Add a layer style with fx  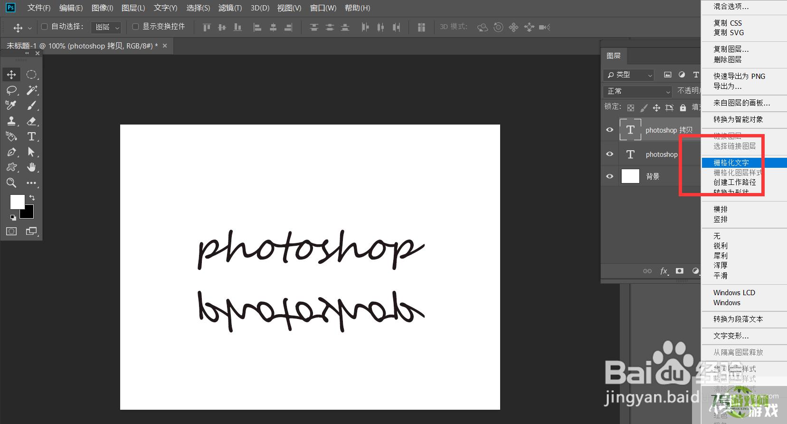tap(664, 271)
